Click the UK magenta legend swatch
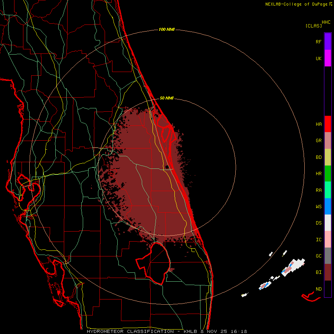This screenshot has height=334, width=334. [x=328, y=58]
